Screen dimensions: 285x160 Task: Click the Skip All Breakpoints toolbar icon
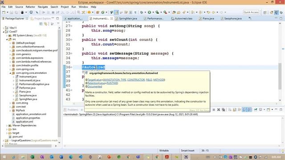37,12
